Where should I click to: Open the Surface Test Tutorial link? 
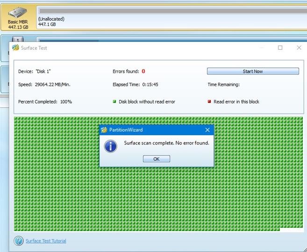click(46, 241)
